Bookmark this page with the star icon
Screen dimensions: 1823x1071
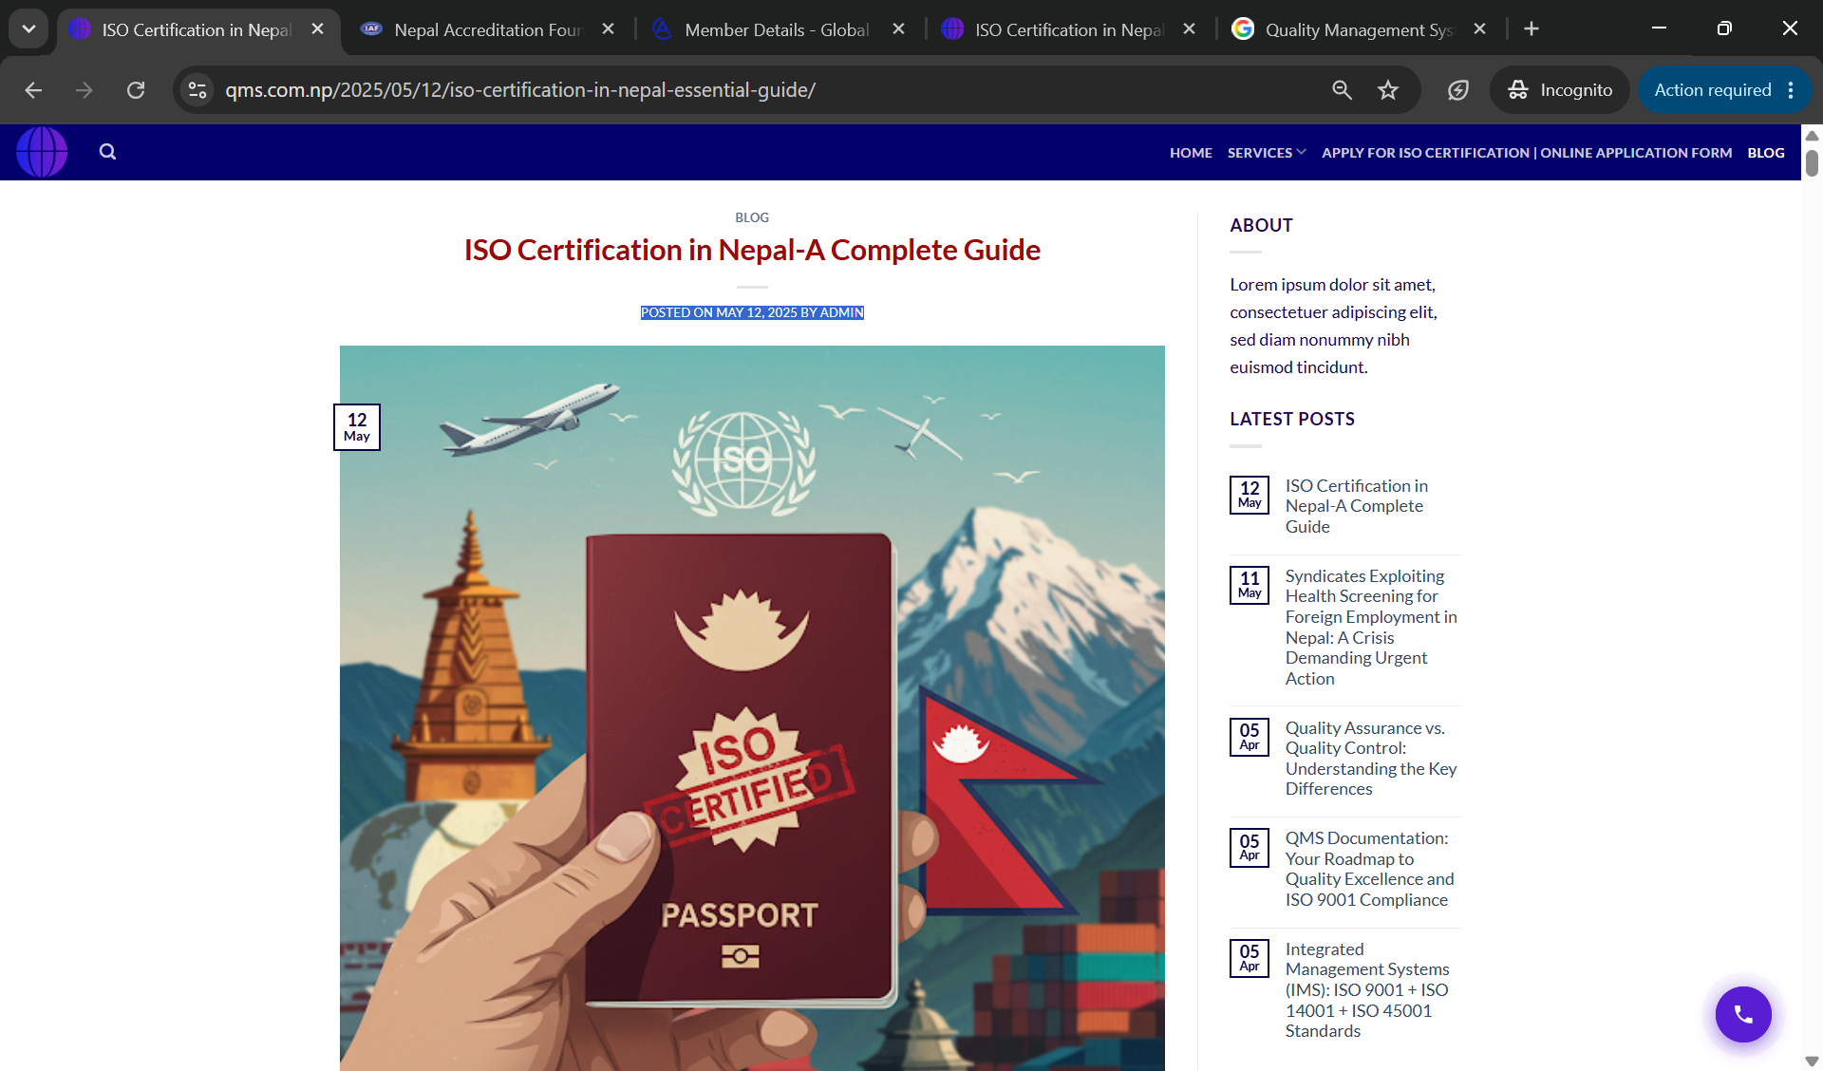1388,90
